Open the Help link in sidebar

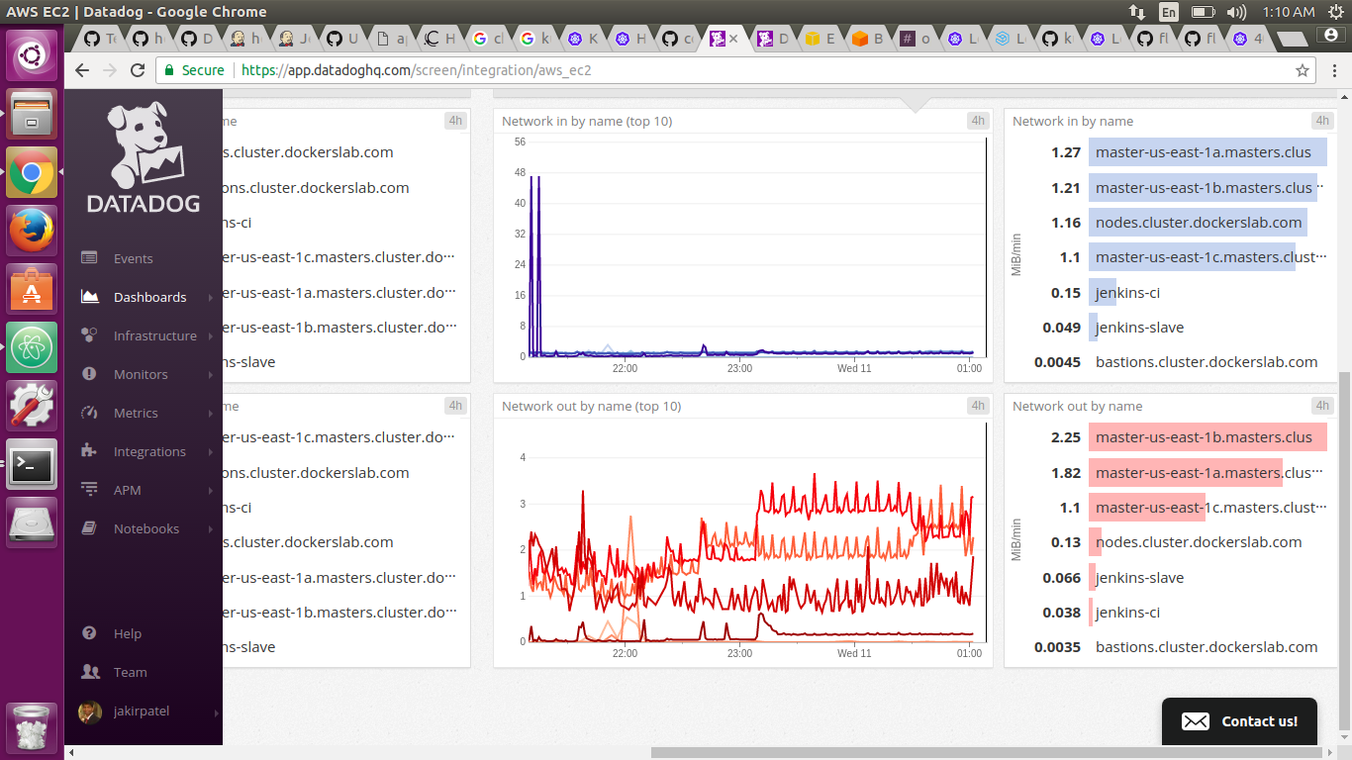click(128, 633)
